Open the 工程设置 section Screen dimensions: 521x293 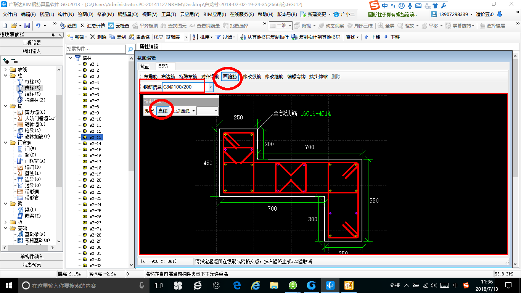[x=32, y=43]
